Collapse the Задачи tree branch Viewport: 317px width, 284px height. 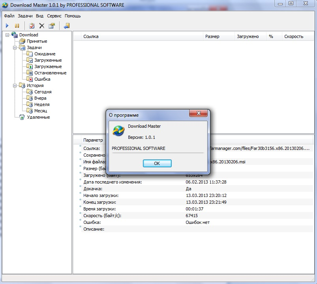click(15, 47)
